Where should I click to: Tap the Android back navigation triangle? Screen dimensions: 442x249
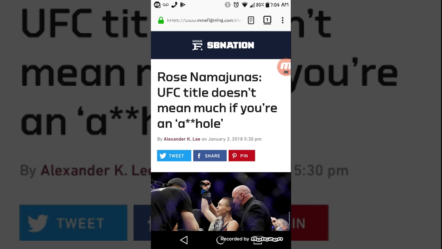click(x=184, y=240)
